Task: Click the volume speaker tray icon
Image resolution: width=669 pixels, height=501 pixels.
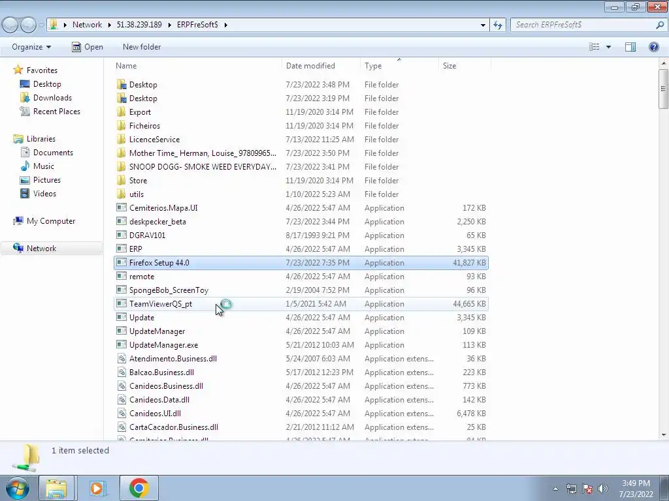Action: click(x=603, y=489)
